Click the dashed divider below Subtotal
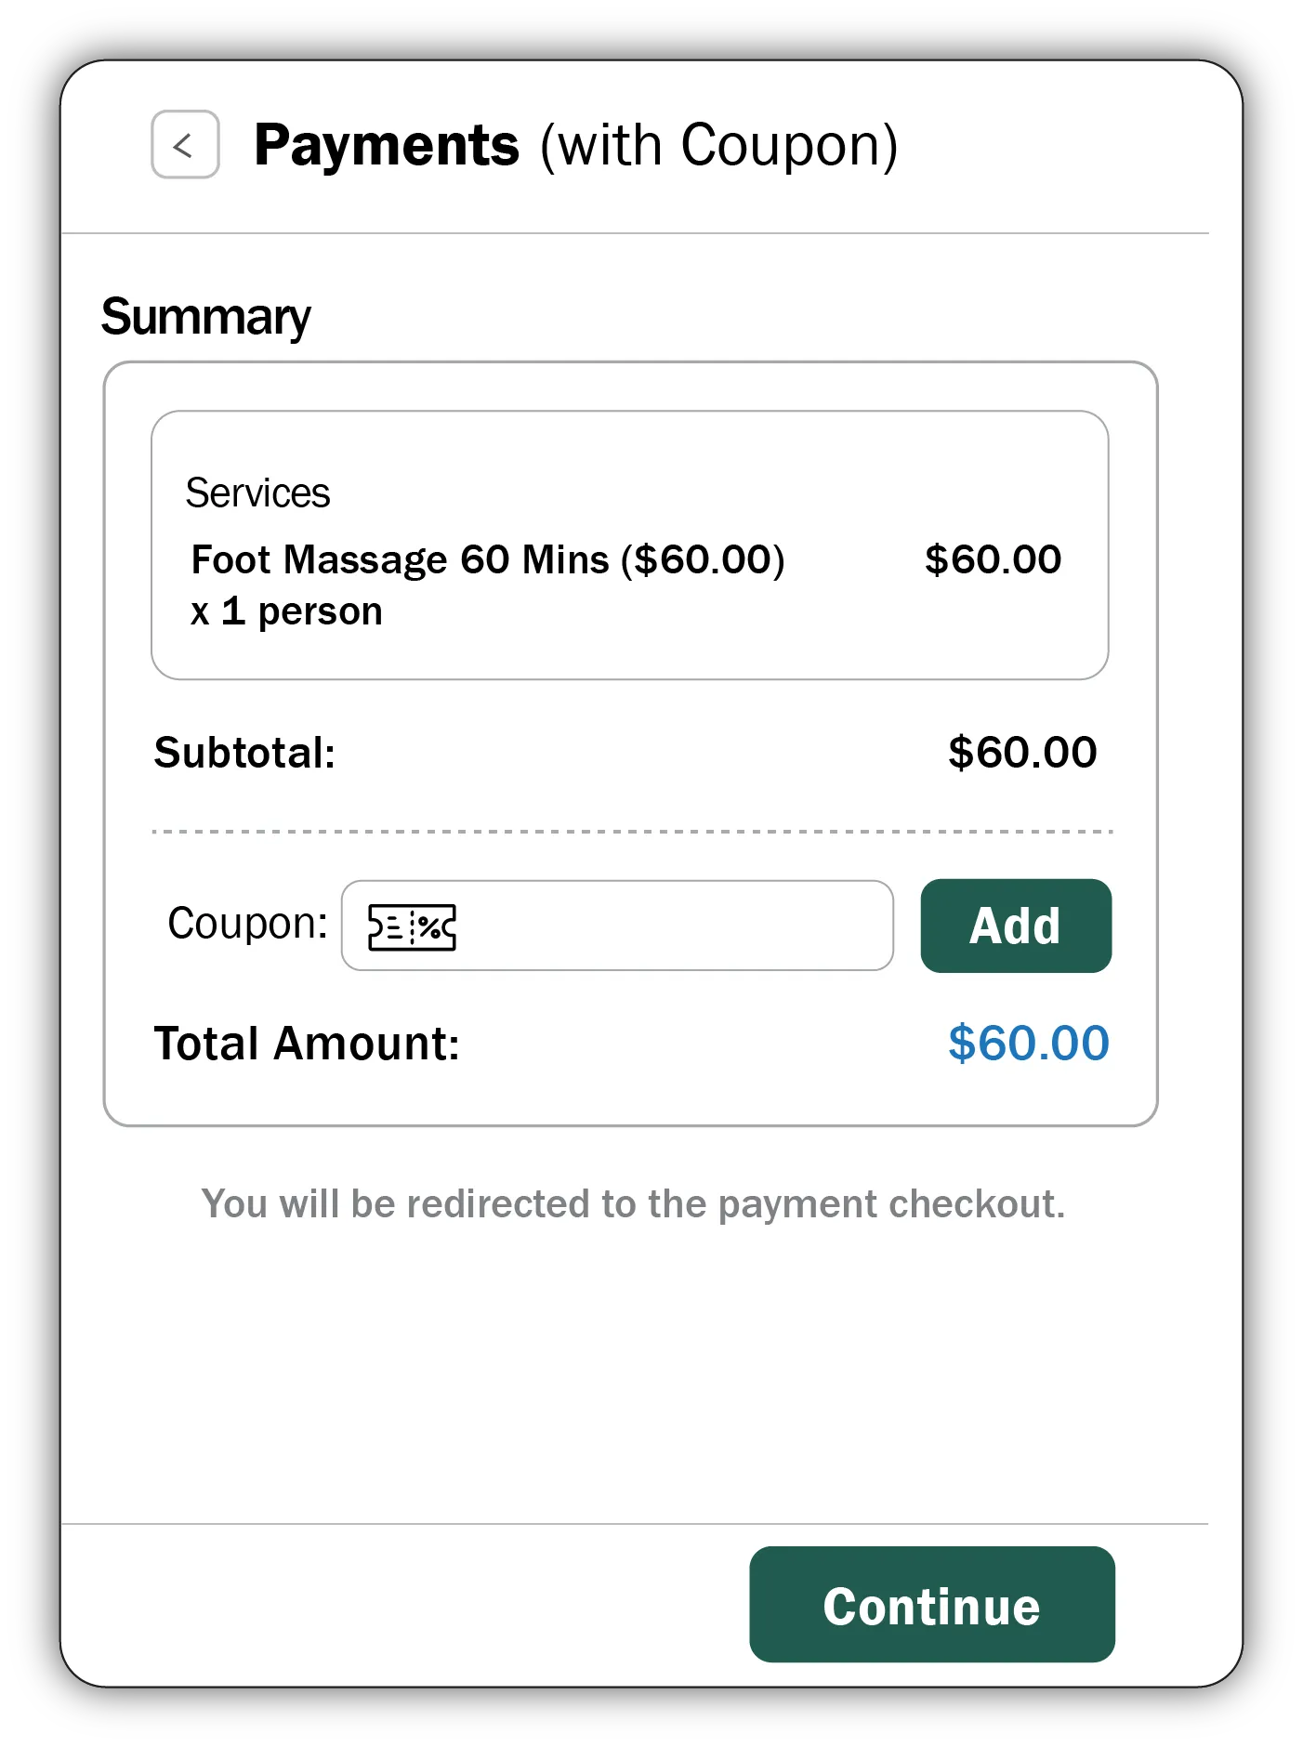Image resolution: width=1303 pixels, height=1747 pixels. [632, 830]
